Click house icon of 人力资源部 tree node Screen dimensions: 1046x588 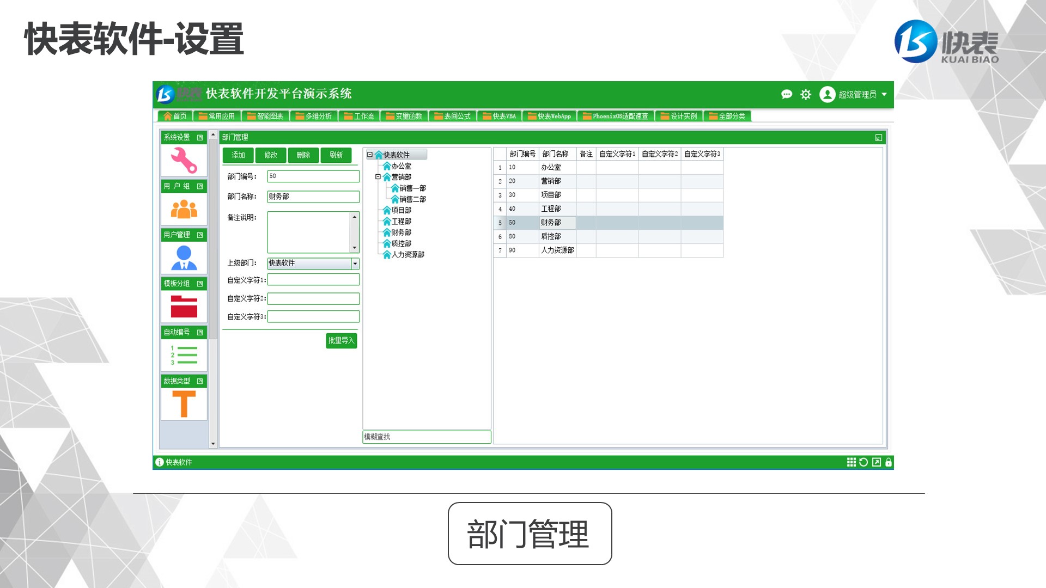[x=387, y=255]
